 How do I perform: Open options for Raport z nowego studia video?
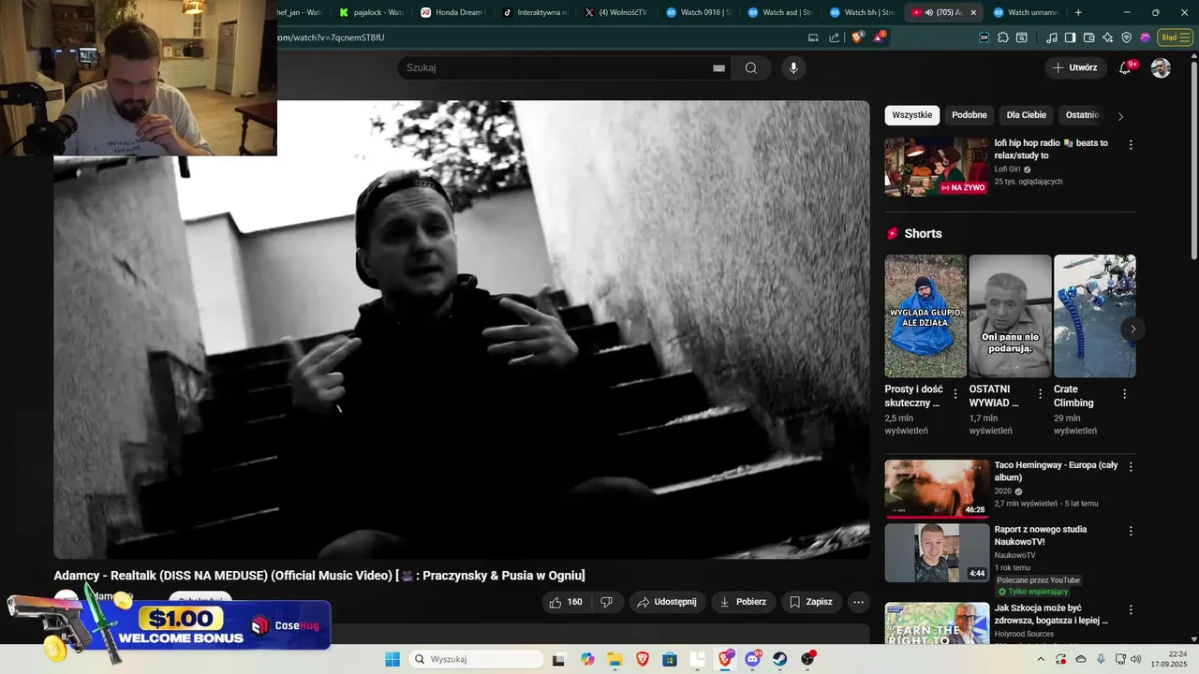(x=1131, y=531)
